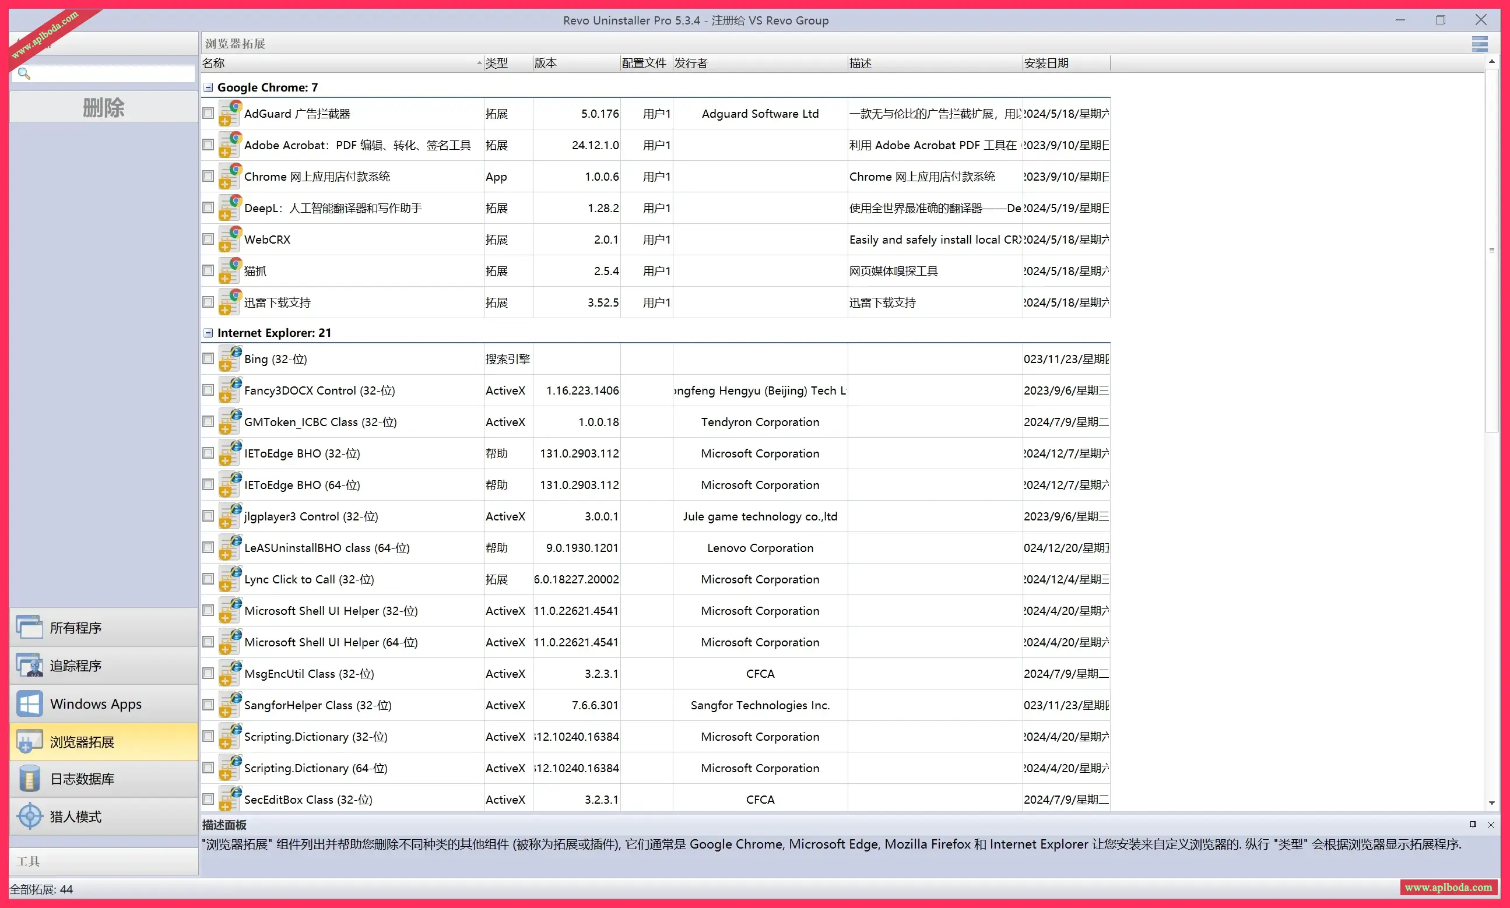This screenshot has width=1510, height=908.
Task: Click the SangforHelper Class row icon
Action: 230,705
